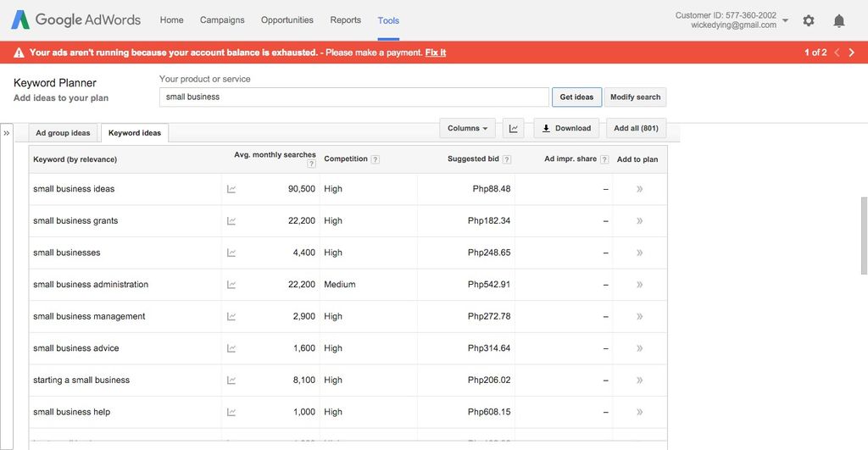
Task: Open the notifications bell
Action: [x=839, y=21]
